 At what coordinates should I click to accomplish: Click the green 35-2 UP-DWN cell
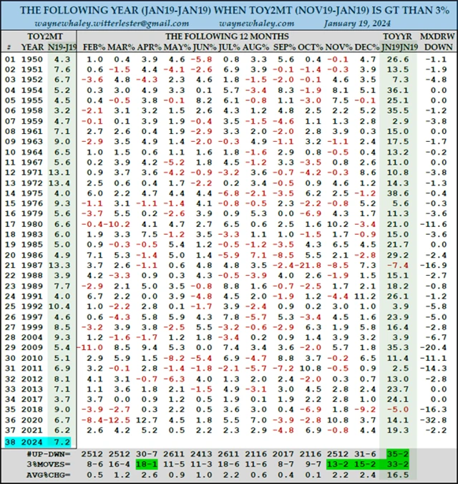tap(398, 454)
